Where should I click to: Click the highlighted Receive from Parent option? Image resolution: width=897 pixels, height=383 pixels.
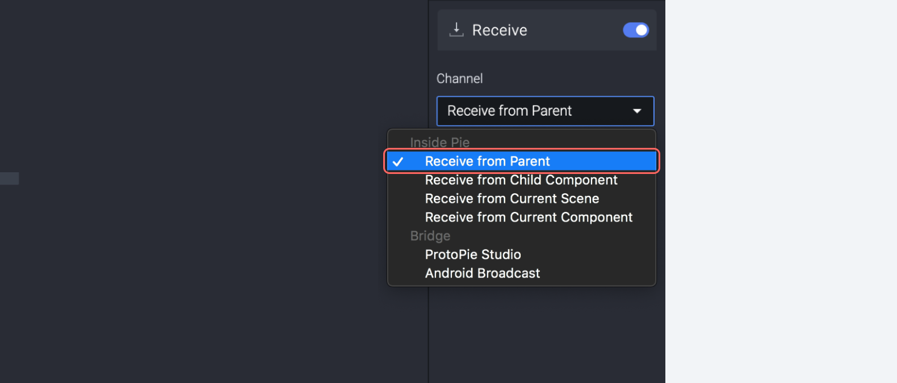click(487, 161)
